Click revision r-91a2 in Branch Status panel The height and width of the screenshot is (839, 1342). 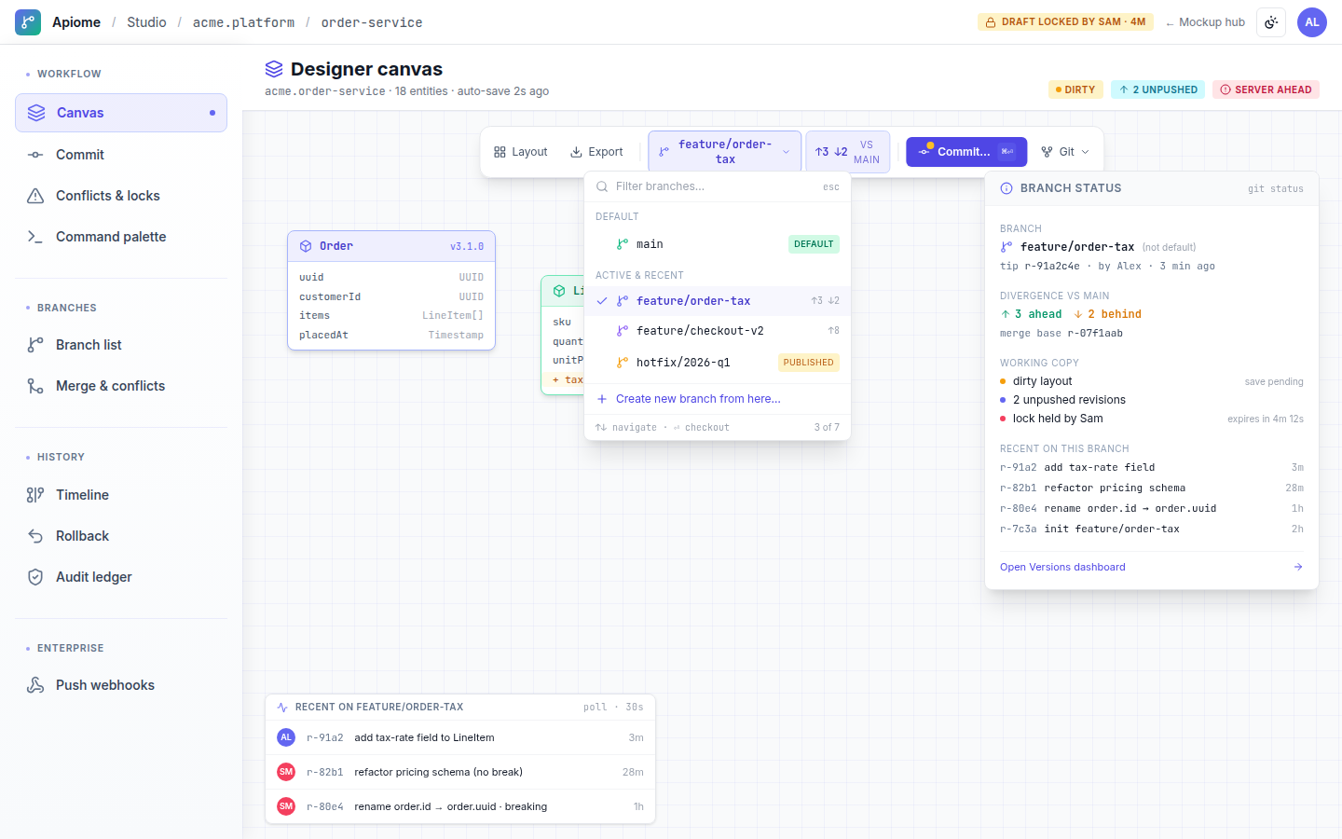(x=1152, y=468)
